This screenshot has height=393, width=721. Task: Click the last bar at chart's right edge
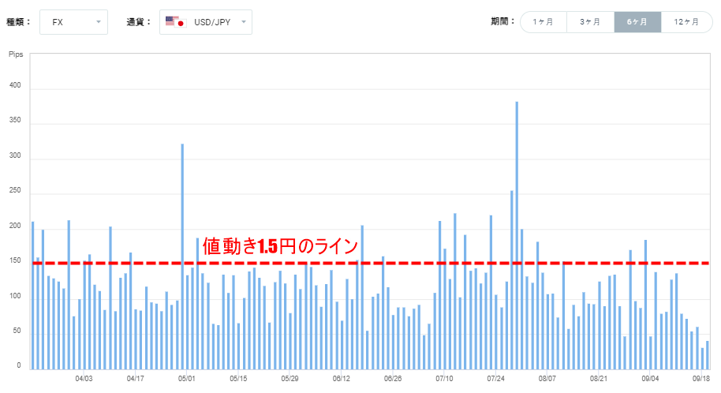708,355
